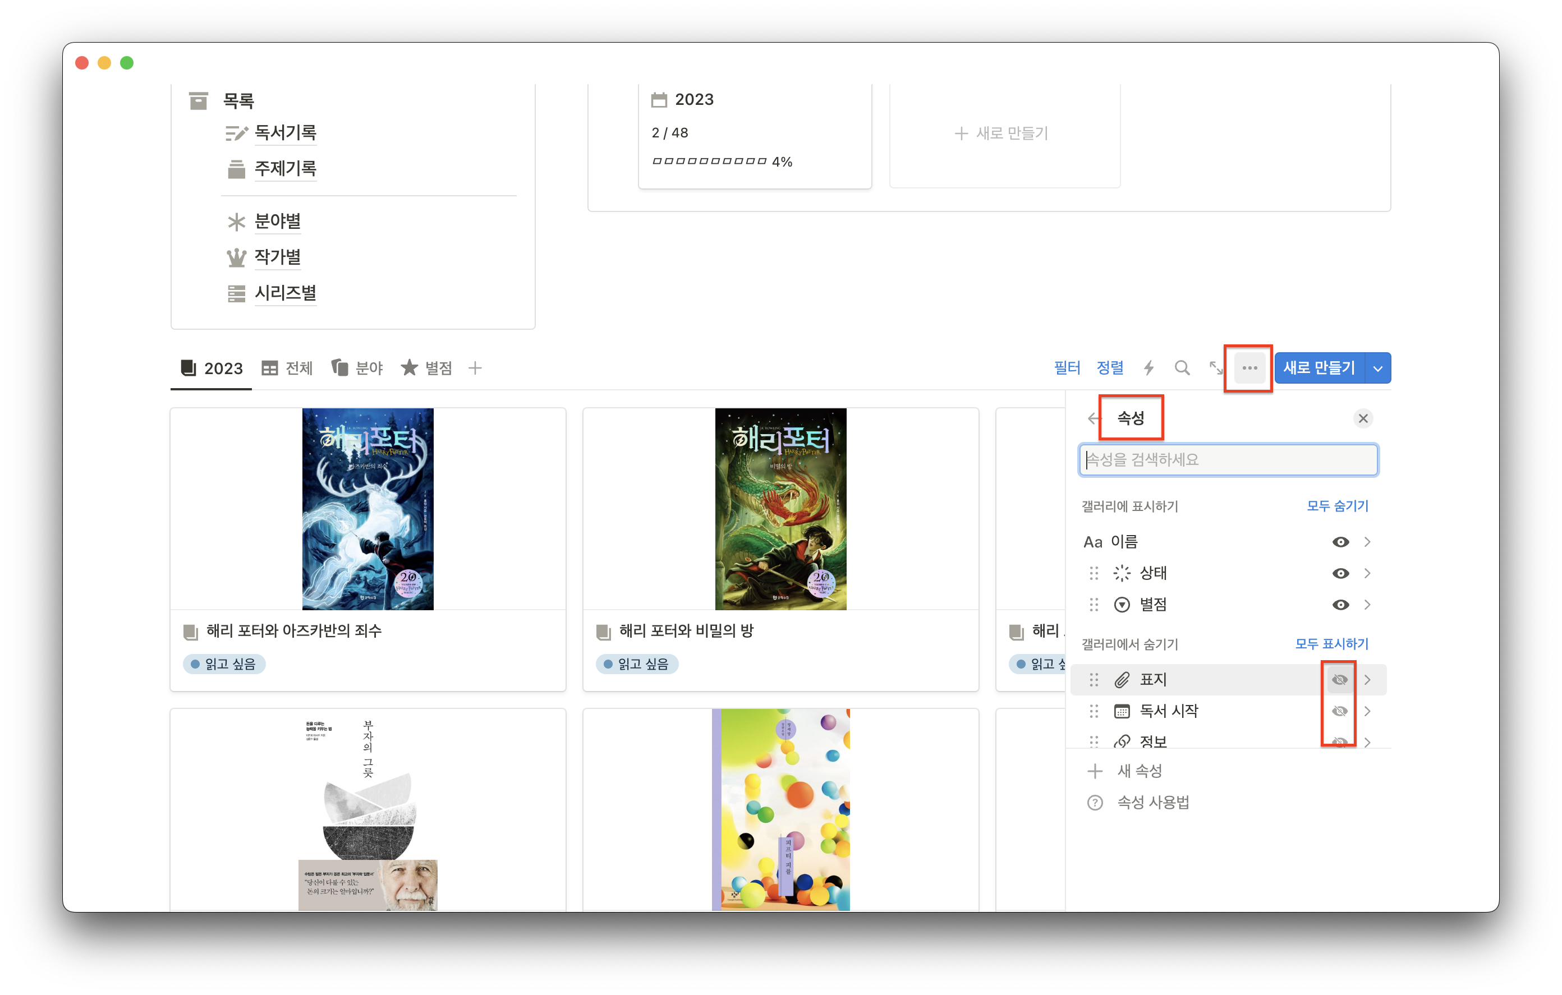Open the 독서기록 page link

click(286, 132)
